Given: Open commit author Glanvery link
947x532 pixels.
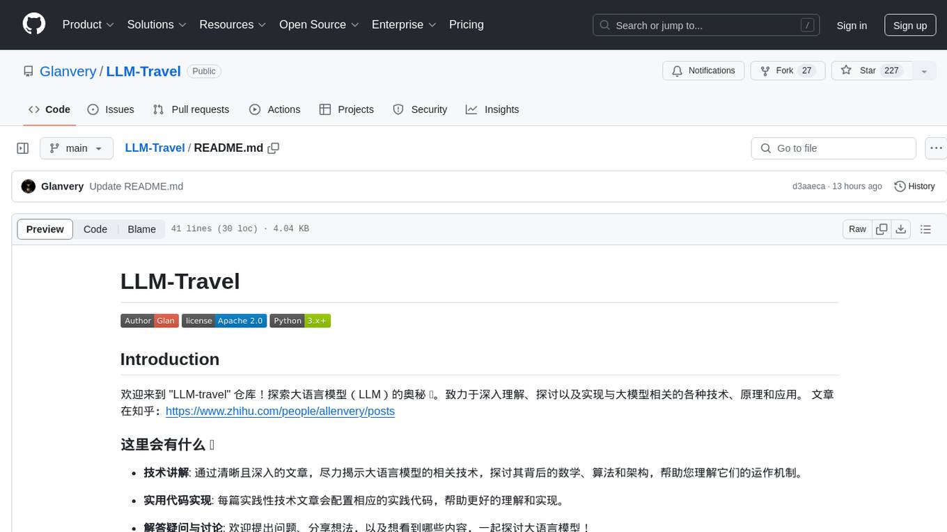Looking at the screenshot, I should point(63,186).
